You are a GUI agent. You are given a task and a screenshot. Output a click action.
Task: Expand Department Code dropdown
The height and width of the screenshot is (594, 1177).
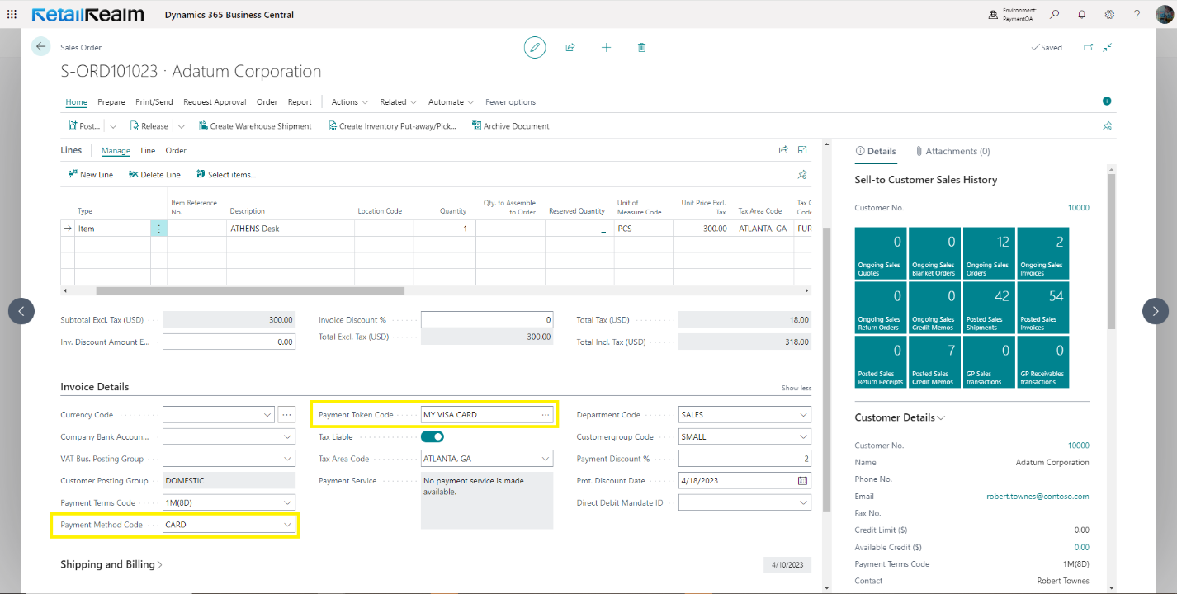[x=804, y=415]
